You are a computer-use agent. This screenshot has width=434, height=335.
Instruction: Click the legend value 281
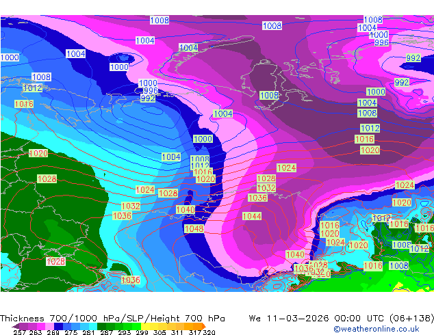coord(88,332)
